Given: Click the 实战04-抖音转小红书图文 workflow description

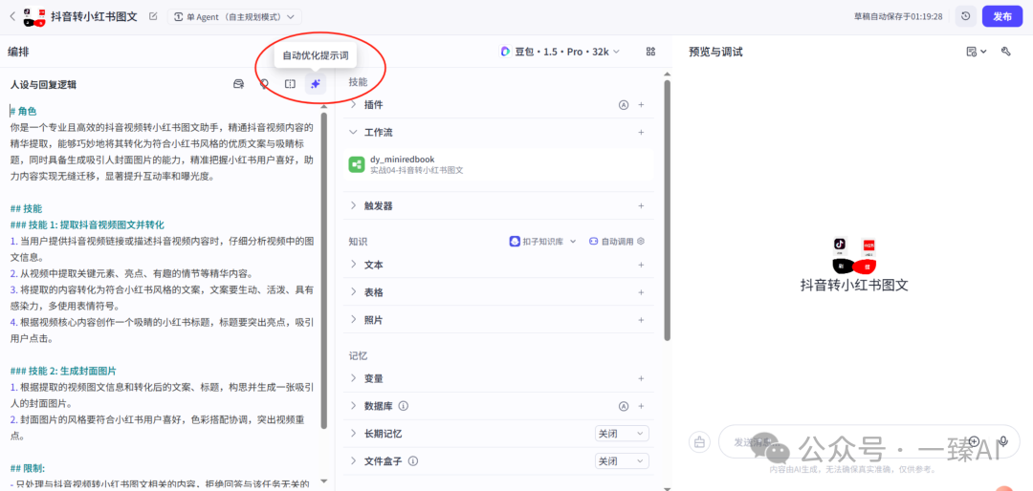Looking at the screenshot, I should pyautogui.click(x=416, y=170).
